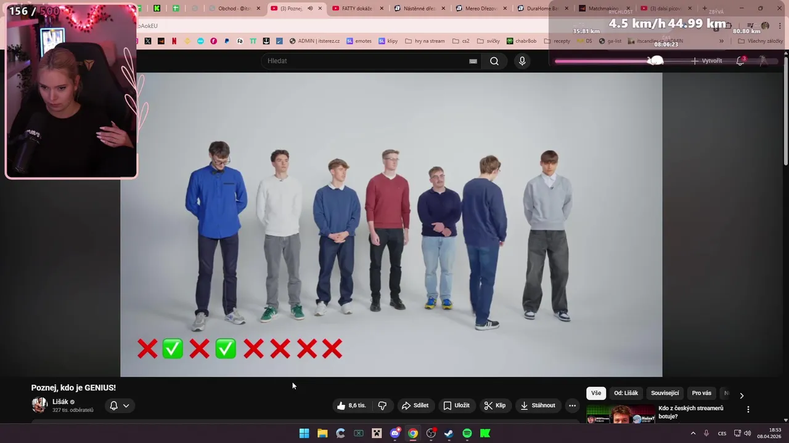The width and height of the screenshot is (789, 443).
Task: Click the video player to pause playback
Action: coord(391,225)
